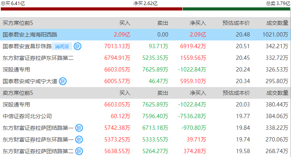The height and width of the screenshot is (157, 291).
Task: Click the 联 icon beside 国泰君安咸宁咸宁大道
Action: (63, 81)
